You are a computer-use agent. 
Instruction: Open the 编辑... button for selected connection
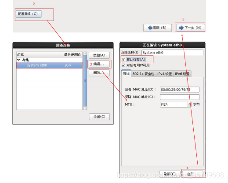click(99, 64)
